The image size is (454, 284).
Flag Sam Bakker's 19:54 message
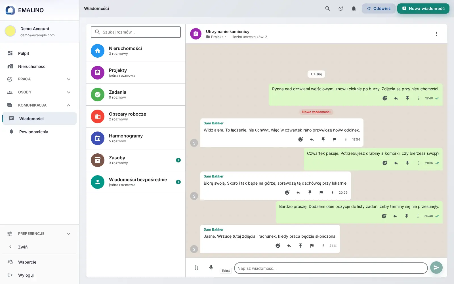335,139
